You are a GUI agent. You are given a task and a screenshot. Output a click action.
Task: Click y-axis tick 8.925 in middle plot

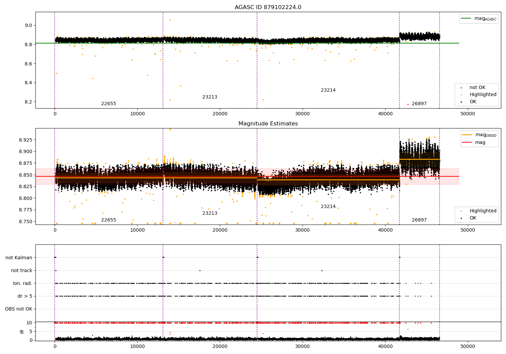(26, 140)
